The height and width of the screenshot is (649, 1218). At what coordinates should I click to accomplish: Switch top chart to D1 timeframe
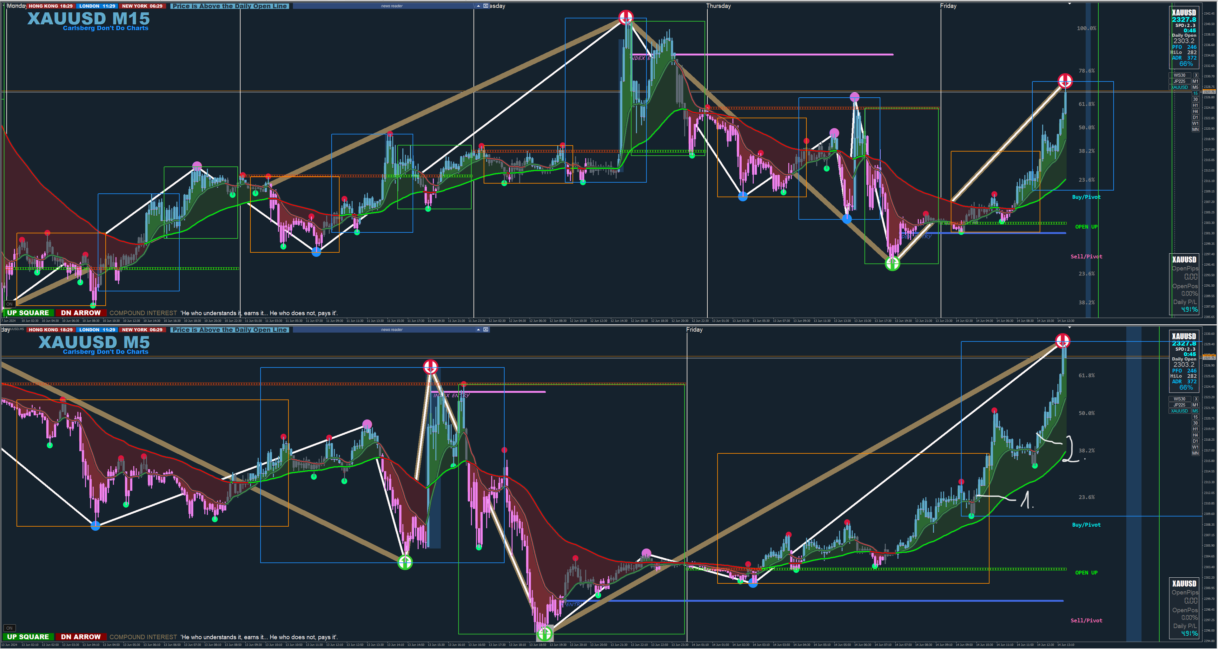pyautogui.click(x=1195, y=117)
